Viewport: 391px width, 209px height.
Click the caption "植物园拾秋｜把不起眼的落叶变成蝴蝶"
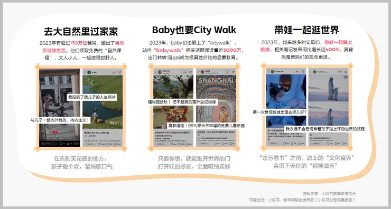(182, 102)
